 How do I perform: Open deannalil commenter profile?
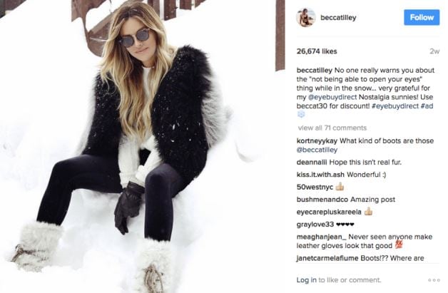tap(312, 163)
